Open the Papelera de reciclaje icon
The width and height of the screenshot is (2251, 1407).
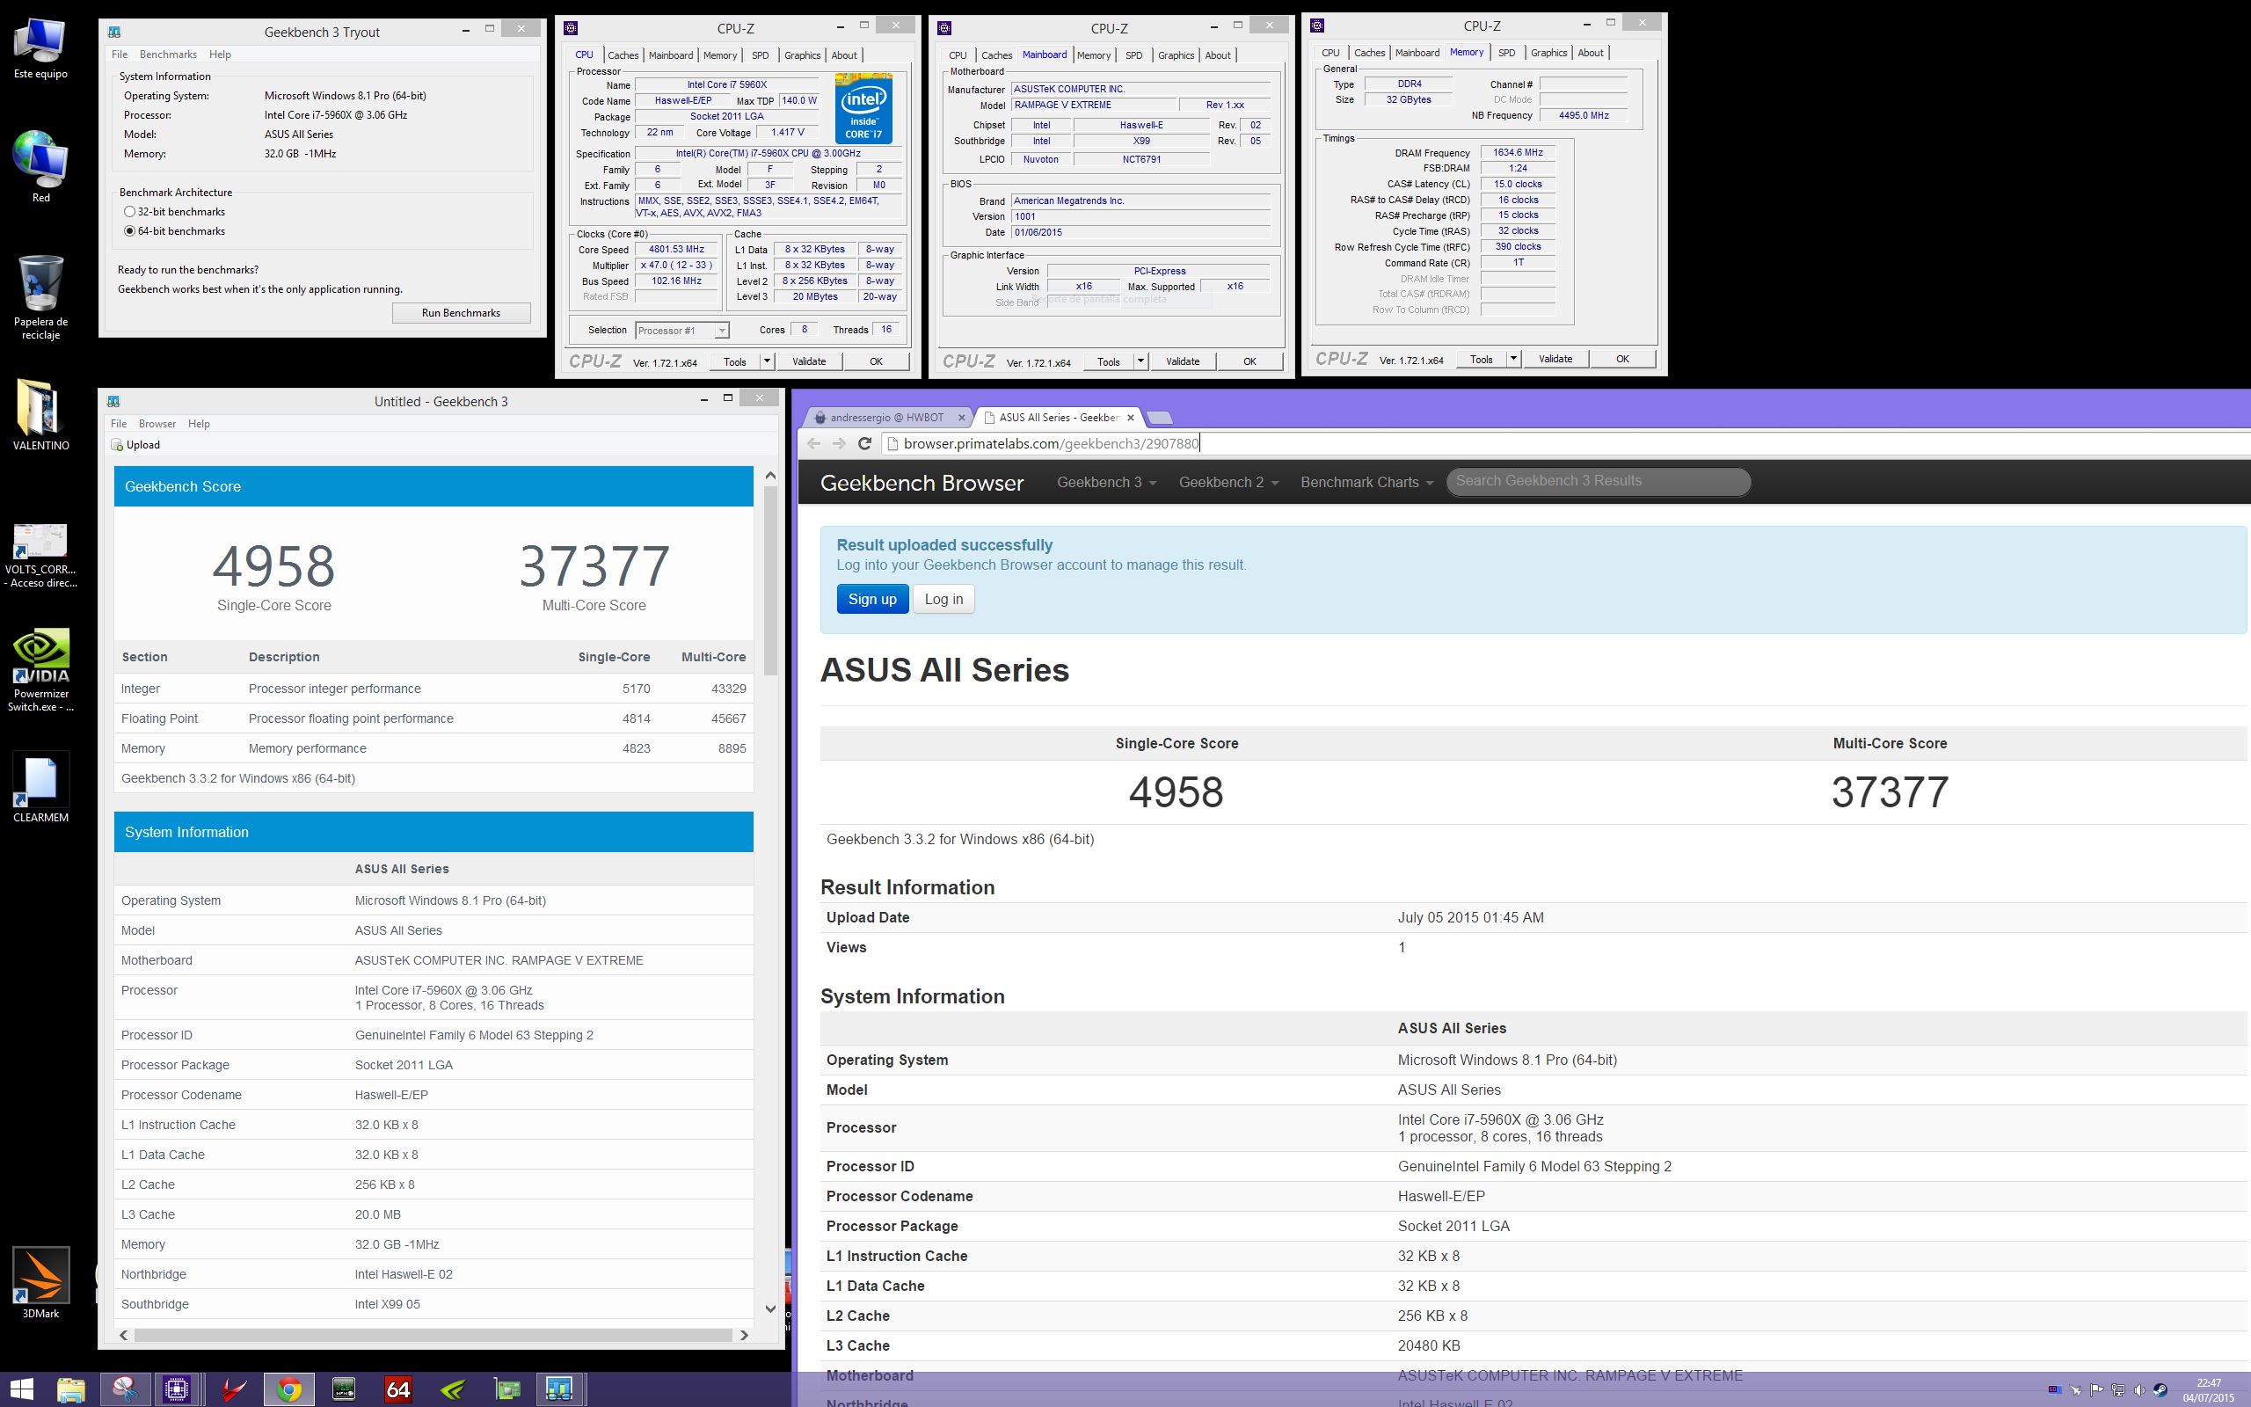pos(40,296)
